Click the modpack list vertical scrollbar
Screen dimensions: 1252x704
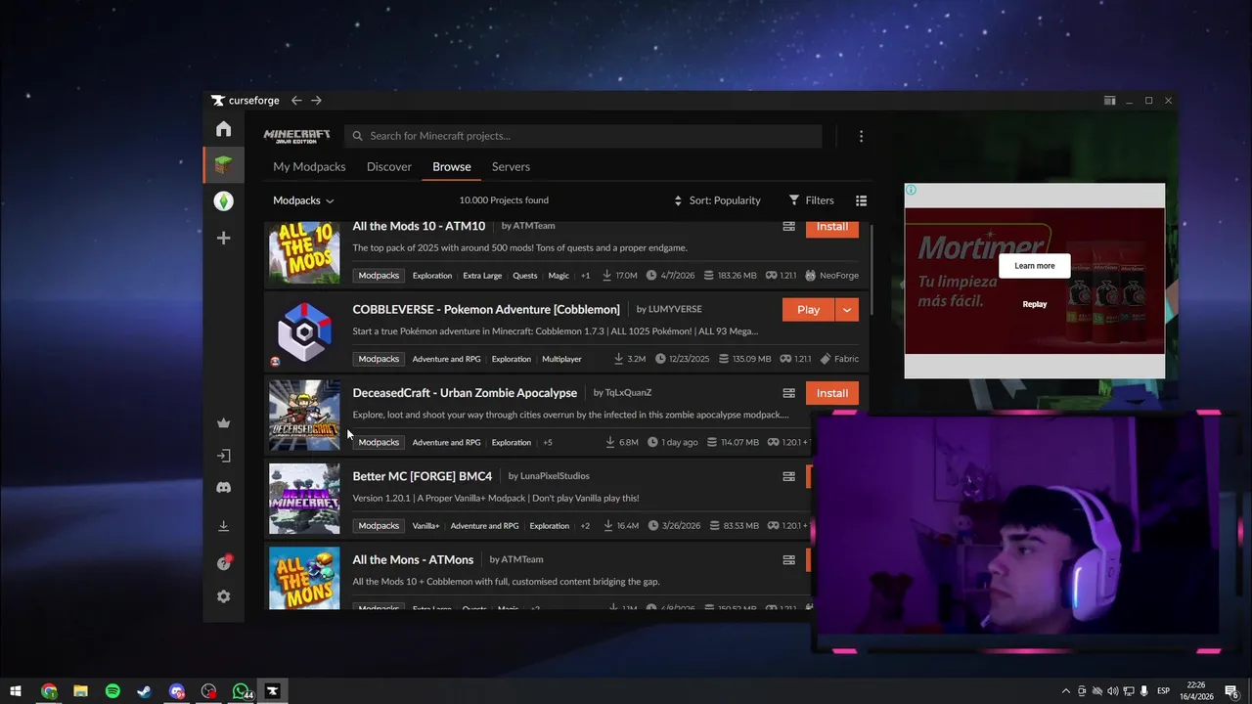click(871, 269)
